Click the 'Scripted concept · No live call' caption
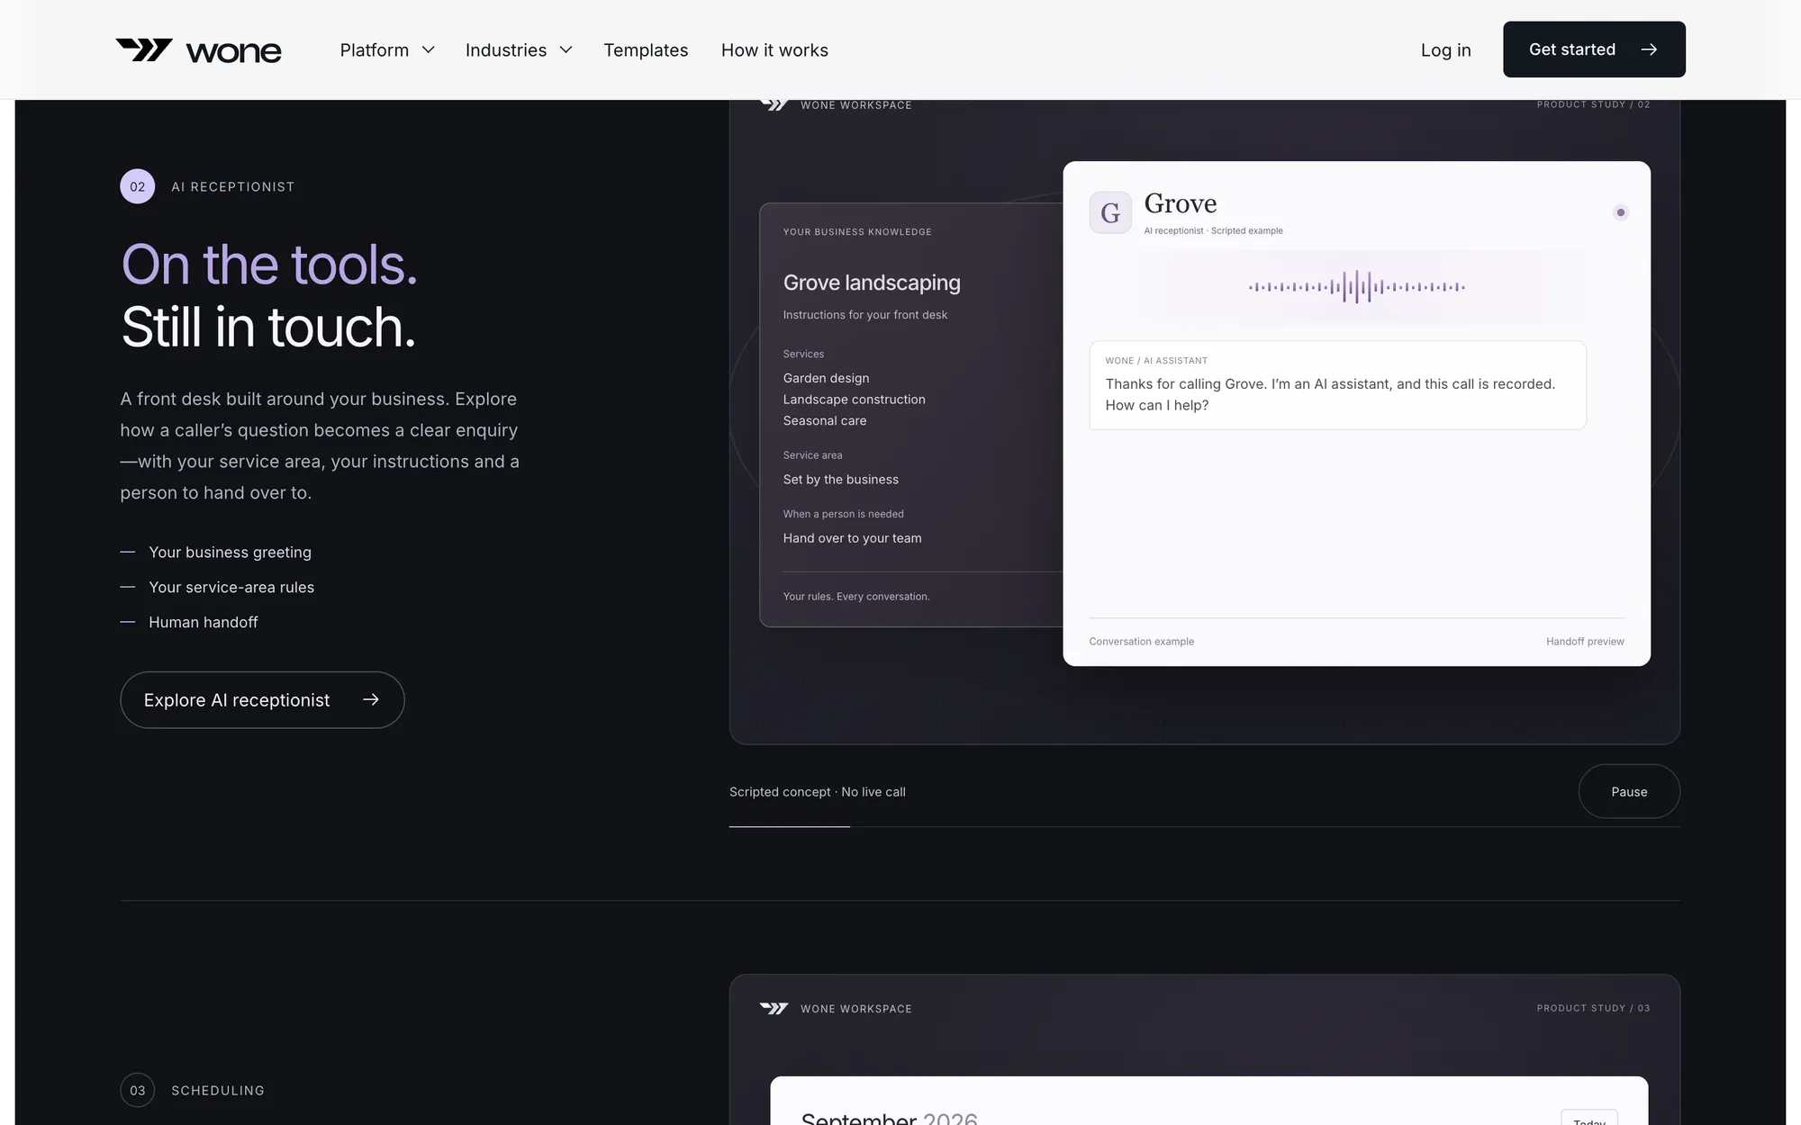Image resolution: width=1801 pixels, height=1125 pixels. point(817,792)
